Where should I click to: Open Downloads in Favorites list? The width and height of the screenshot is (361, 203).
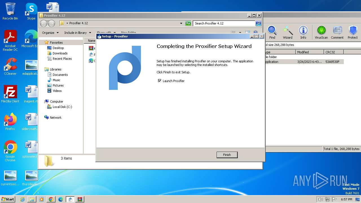pos(60,53)
